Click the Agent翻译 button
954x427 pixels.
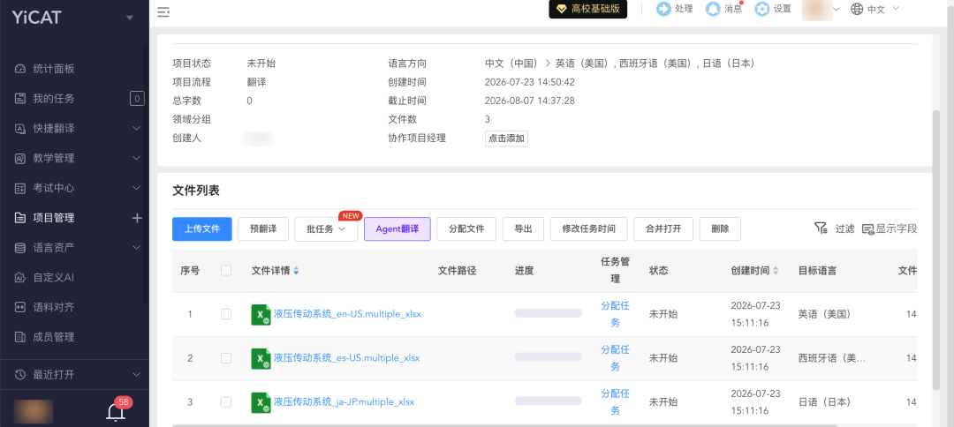point(397,229)
